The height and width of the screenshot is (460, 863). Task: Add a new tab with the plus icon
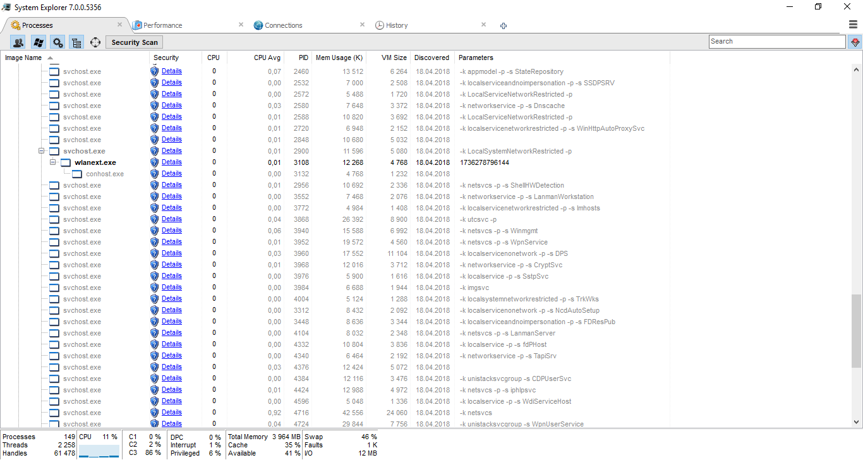coord(504,26)
